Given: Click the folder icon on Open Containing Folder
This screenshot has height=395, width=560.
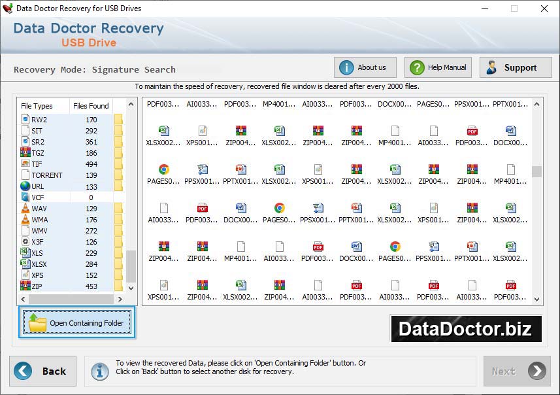Looking at the screenshot, I should coord(37,322).
